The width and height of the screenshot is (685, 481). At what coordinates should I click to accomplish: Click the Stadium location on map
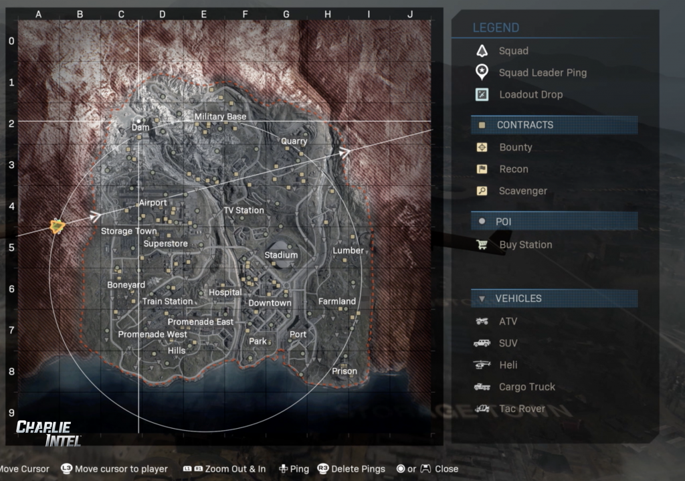click(x=281, y=255)
